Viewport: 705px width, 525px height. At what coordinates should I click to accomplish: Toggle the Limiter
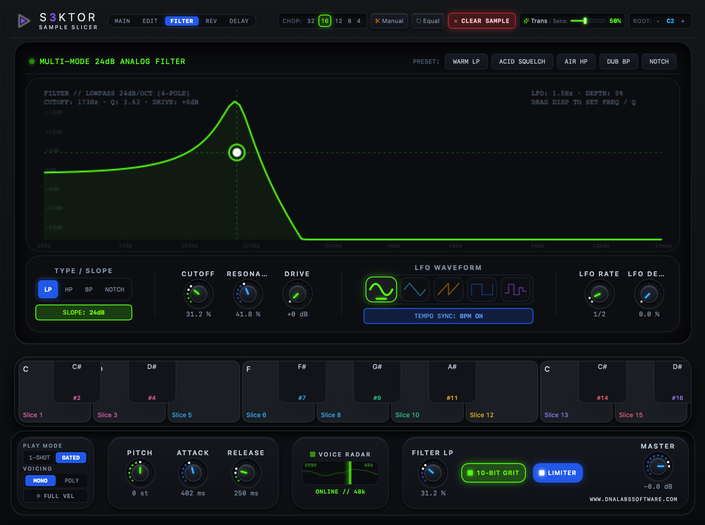tap(558, 473)
